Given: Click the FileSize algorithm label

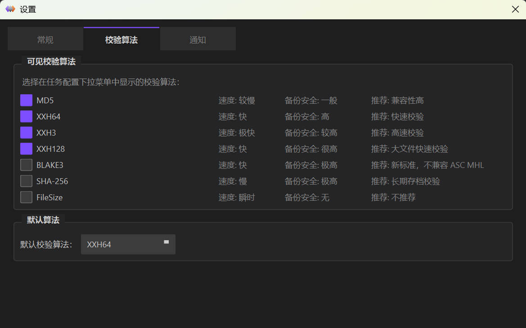Looking at the screenshot, I should pyautogui.click(x=50, y=198).
